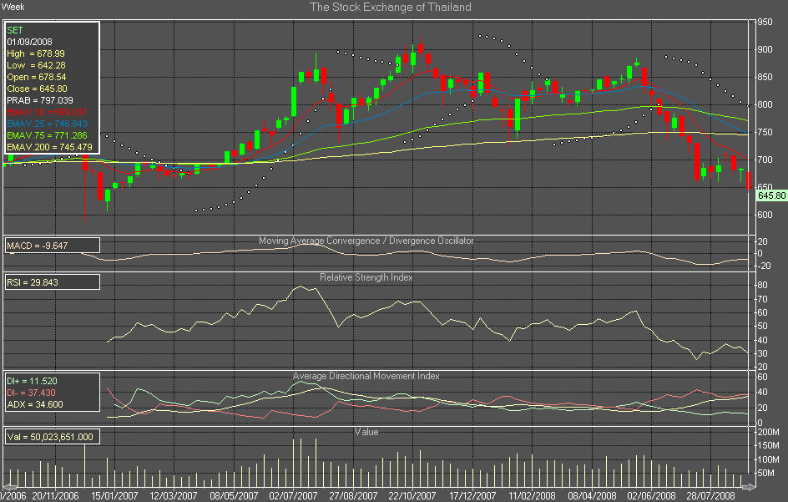Click the 'High = 678.99' value
Viewport: 788px width, 502px height.
36,53
